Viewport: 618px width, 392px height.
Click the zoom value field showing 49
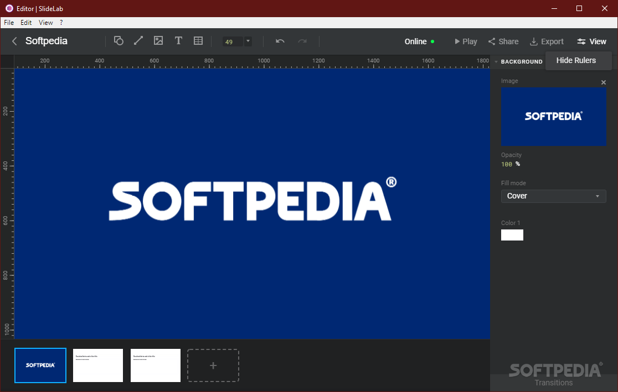pos(233,41)
